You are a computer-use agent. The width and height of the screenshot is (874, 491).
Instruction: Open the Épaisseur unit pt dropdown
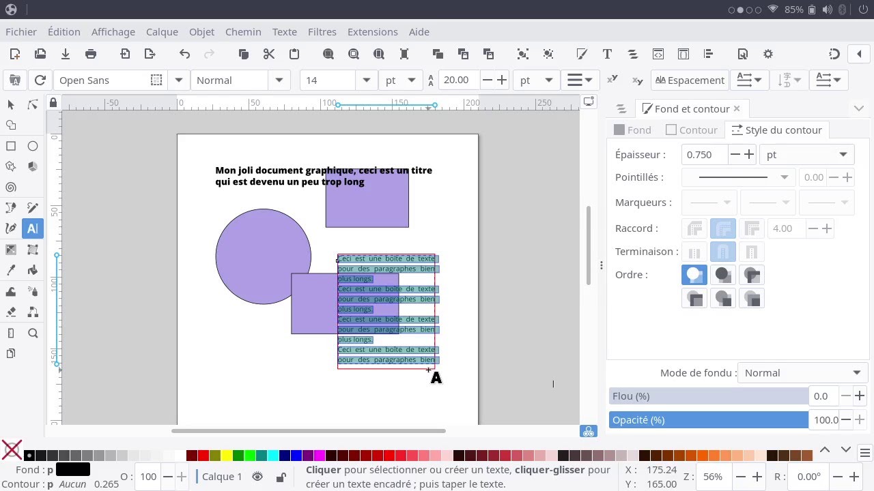tap(806, 155)
